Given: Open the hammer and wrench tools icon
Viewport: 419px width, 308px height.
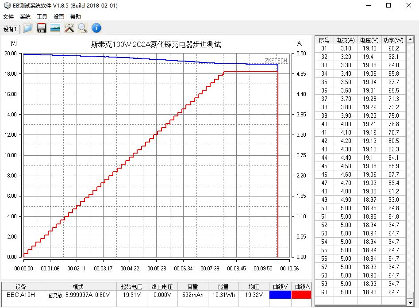Looking at the screenshot, I should point(69,28).
